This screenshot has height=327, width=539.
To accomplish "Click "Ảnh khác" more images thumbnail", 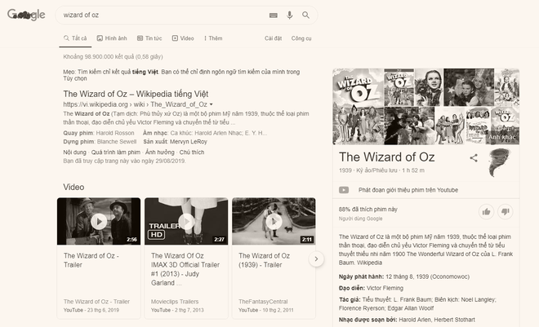I will tap(505, 126).
